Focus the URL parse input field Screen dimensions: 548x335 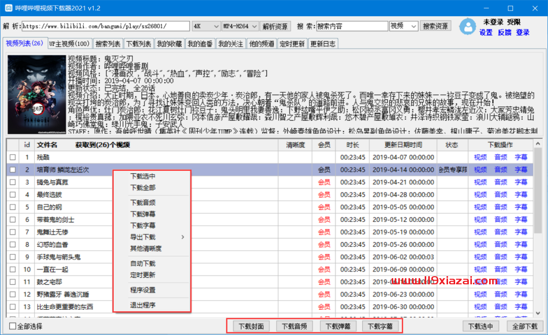click(106, 26)
